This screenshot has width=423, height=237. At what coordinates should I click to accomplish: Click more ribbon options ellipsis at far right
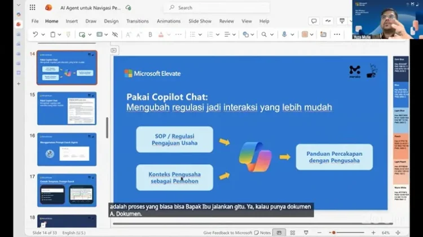(x=337, y=34)
